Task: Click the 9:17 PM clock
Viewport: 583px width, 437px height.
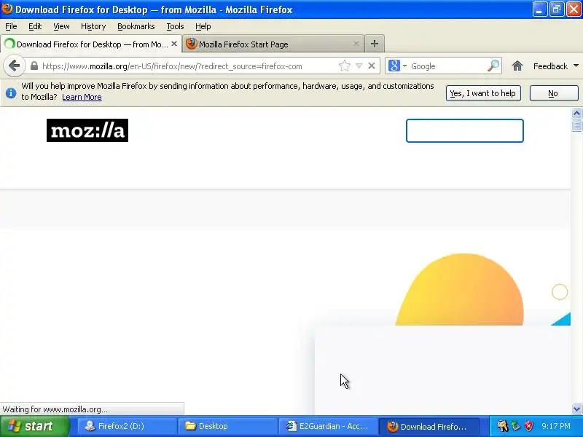Action: coord(556,426)
